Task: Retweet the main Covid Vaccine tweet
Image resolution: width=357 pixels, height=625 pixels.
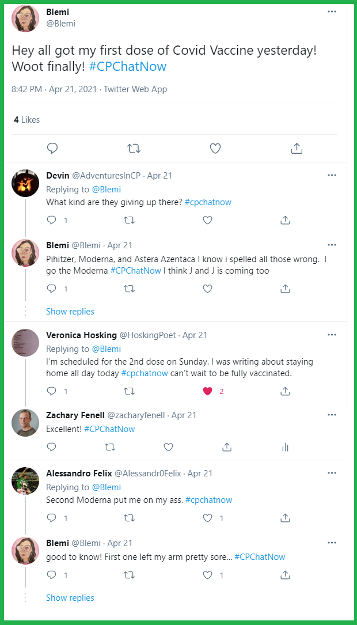Action: tap(134, 149)
